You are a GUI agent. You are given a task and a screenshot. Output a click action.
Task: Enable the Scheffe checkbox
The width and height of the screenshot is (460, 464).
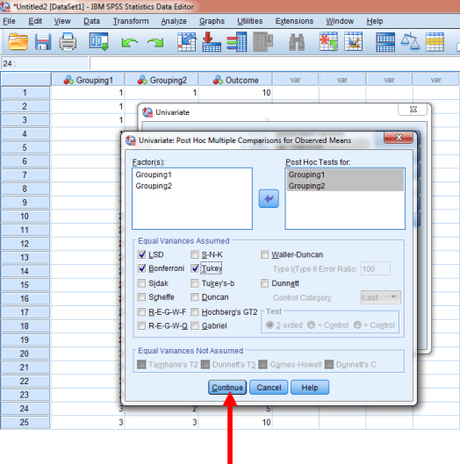click(142, 297)
